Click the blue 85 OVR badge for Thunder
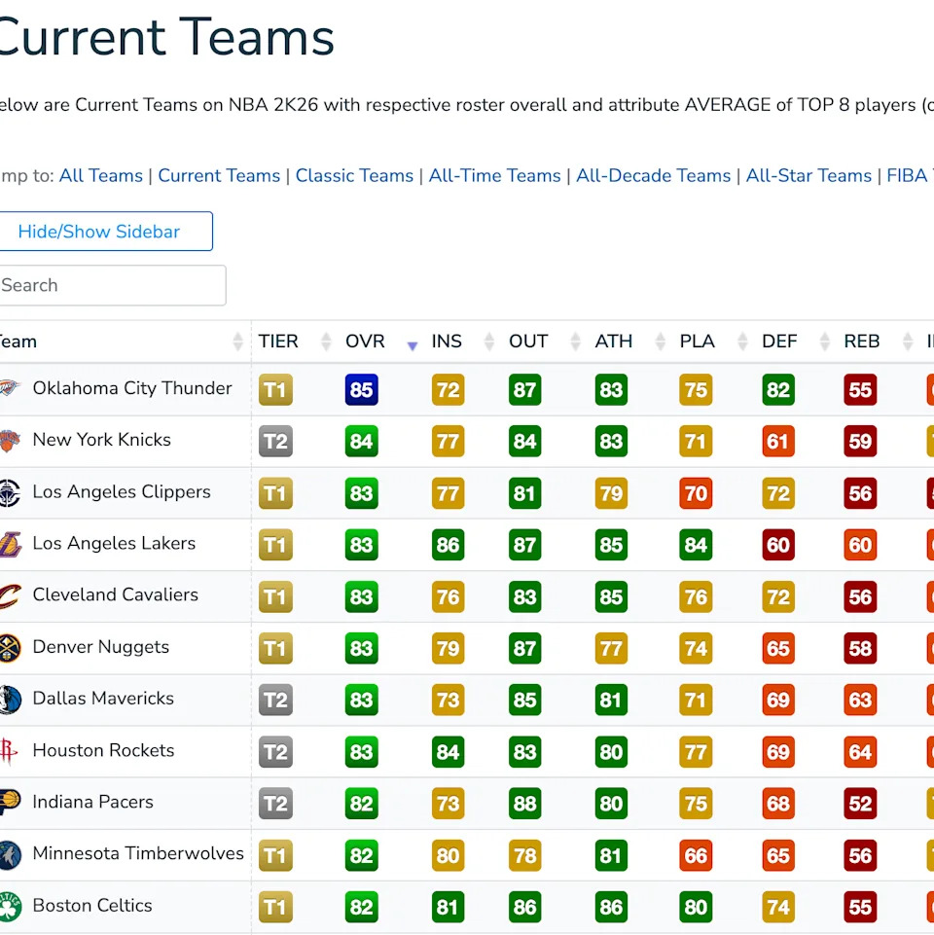Screen dimensions: 934x935 tap(361, 390)
